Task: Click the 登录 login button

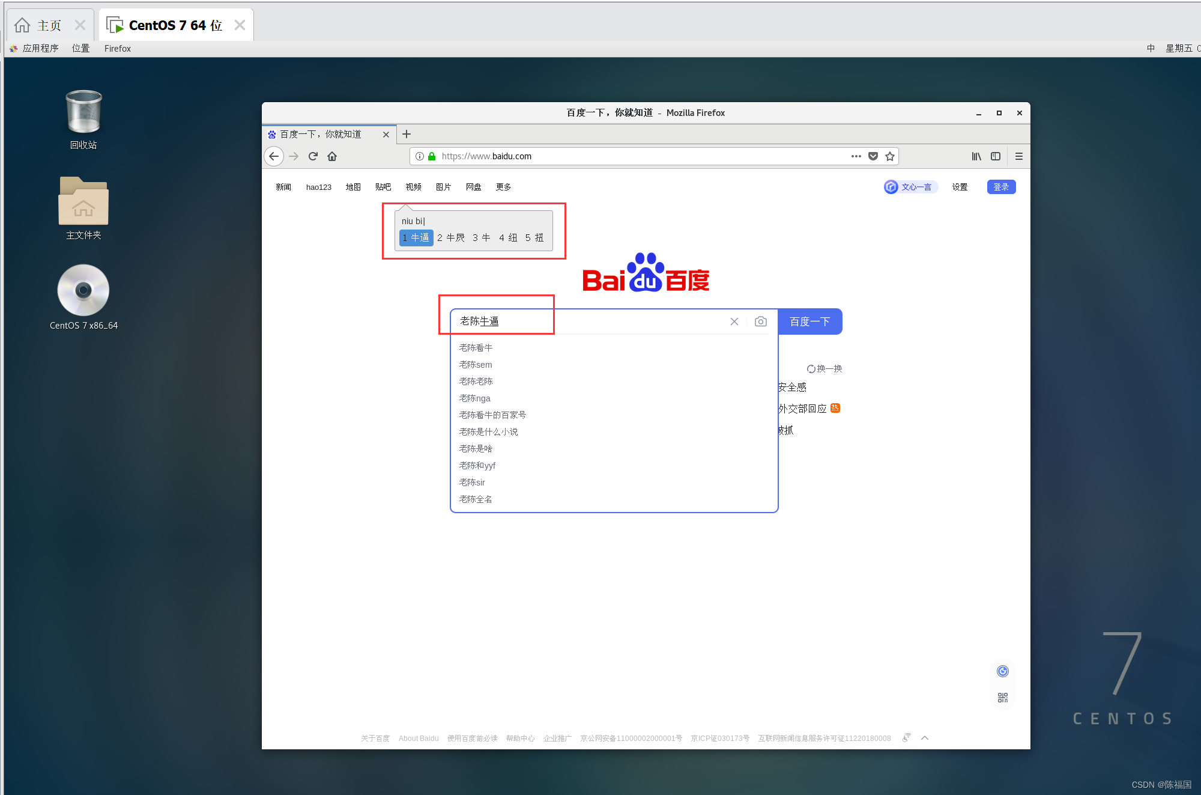Action: click(x=1001, y=187)
